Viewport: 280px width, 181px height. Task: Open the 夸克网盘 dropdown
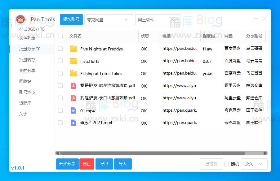click(x=108, y=19)
